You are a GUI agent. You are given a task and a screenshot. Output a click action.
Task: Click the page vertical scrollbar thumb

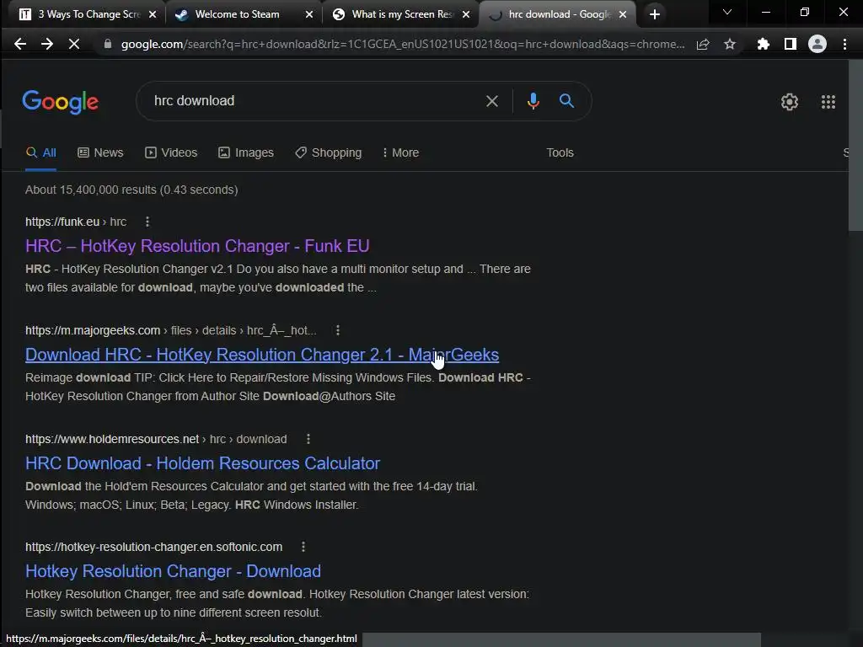point(855,146)
